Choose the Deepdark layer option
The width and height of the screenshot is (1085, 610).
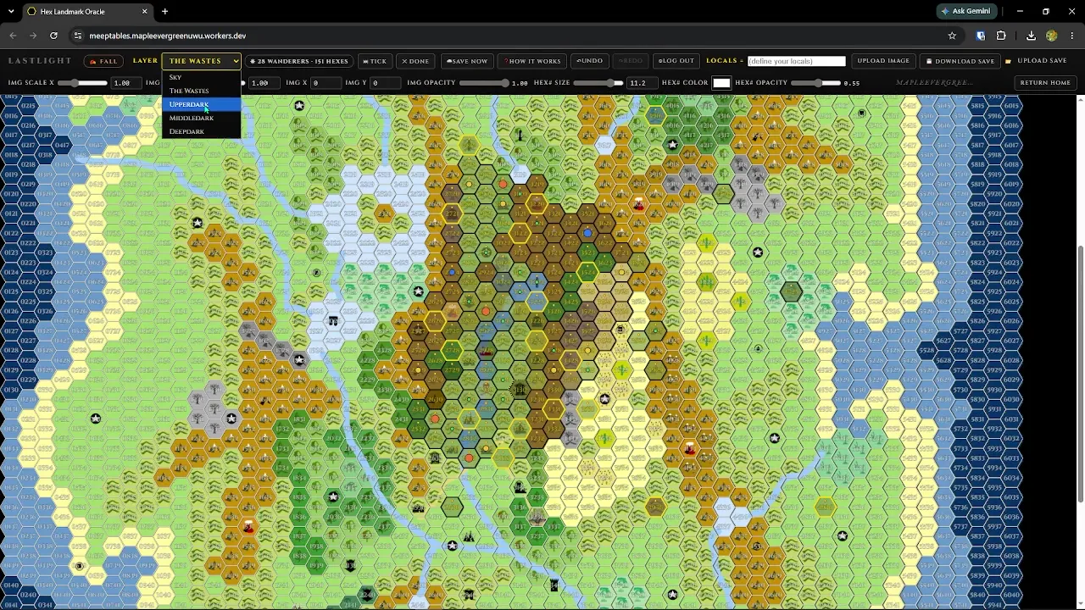(x=201, y=131)
